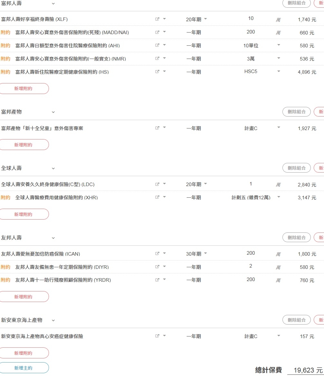Screen dimensions: 324x378
Task: Change the 30年期 term for ICAN plan
Action: (196, 254)
